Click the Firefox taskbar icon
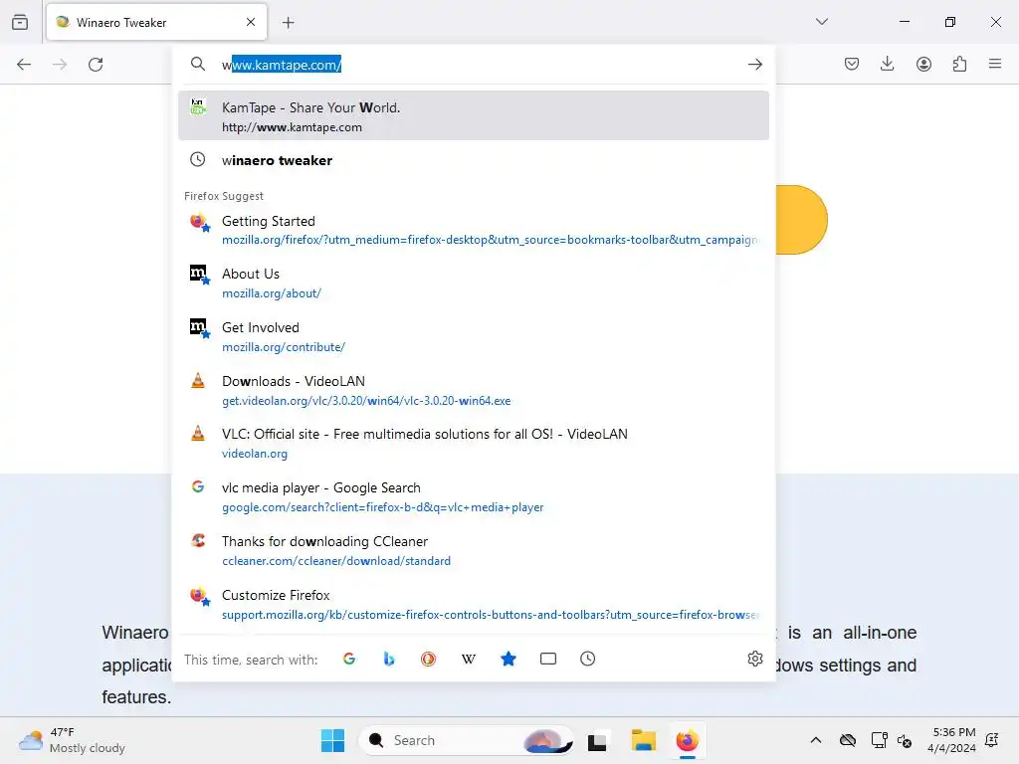Viewport: 1019px width, 764px height. point(687,740)
